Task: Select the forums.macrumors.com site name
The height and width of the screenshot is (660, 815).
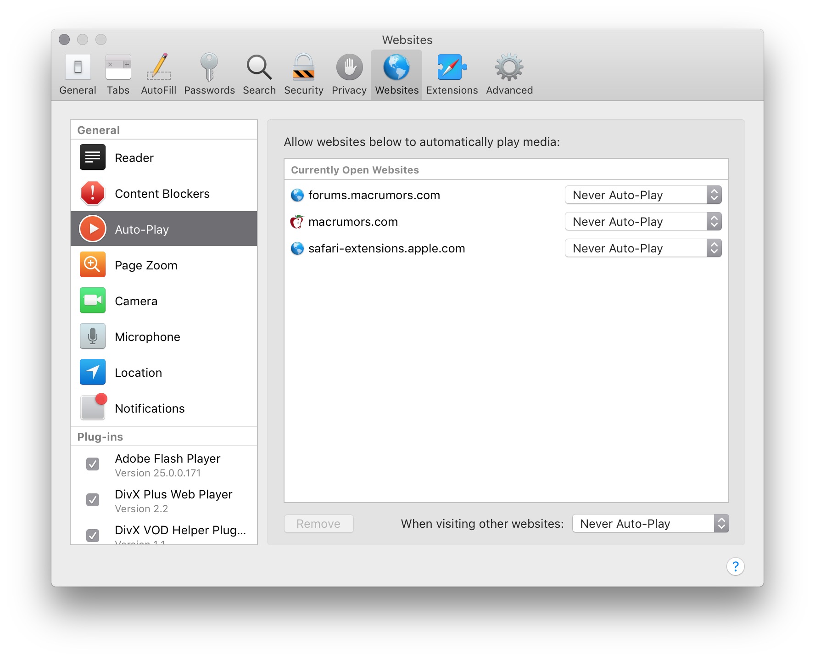Action: 374,195
